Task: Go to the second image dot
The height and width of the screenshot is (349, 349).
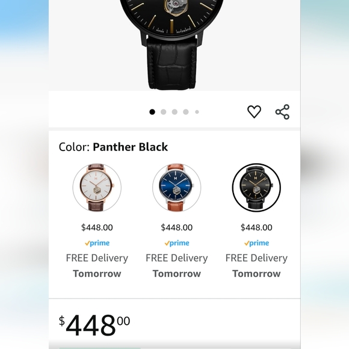Action: tap(164, 112)
